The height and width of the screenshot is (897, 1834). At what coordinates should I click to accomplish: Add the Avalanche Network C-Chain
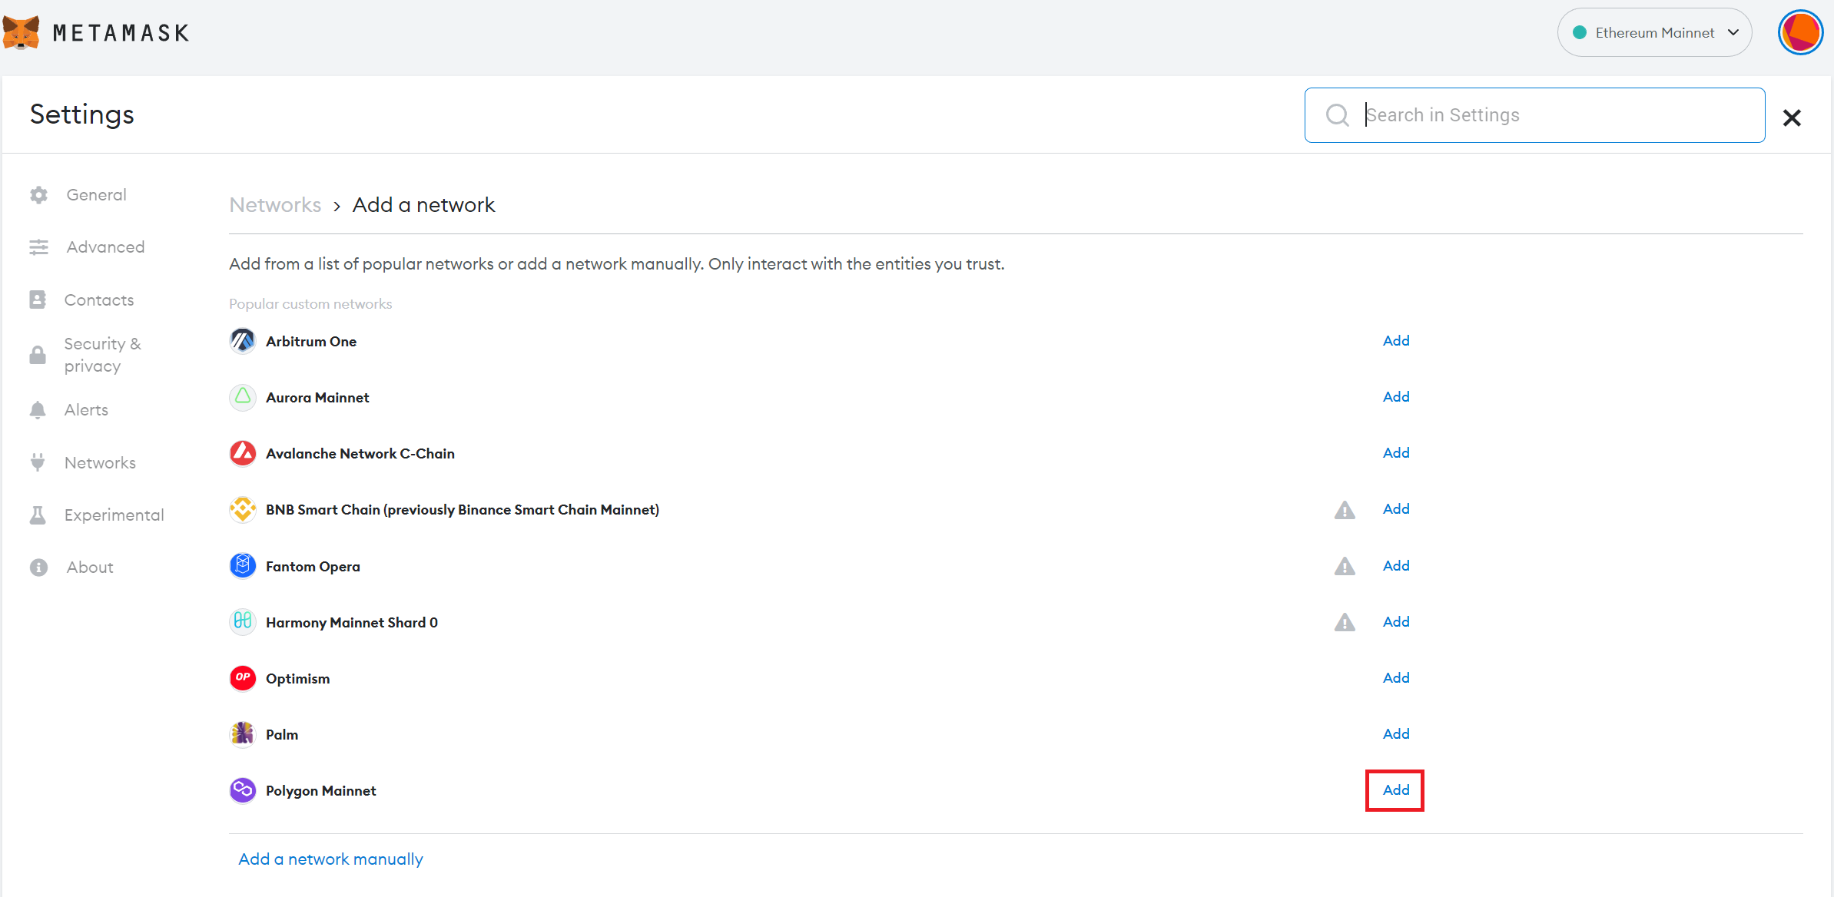pos(1395,453)
